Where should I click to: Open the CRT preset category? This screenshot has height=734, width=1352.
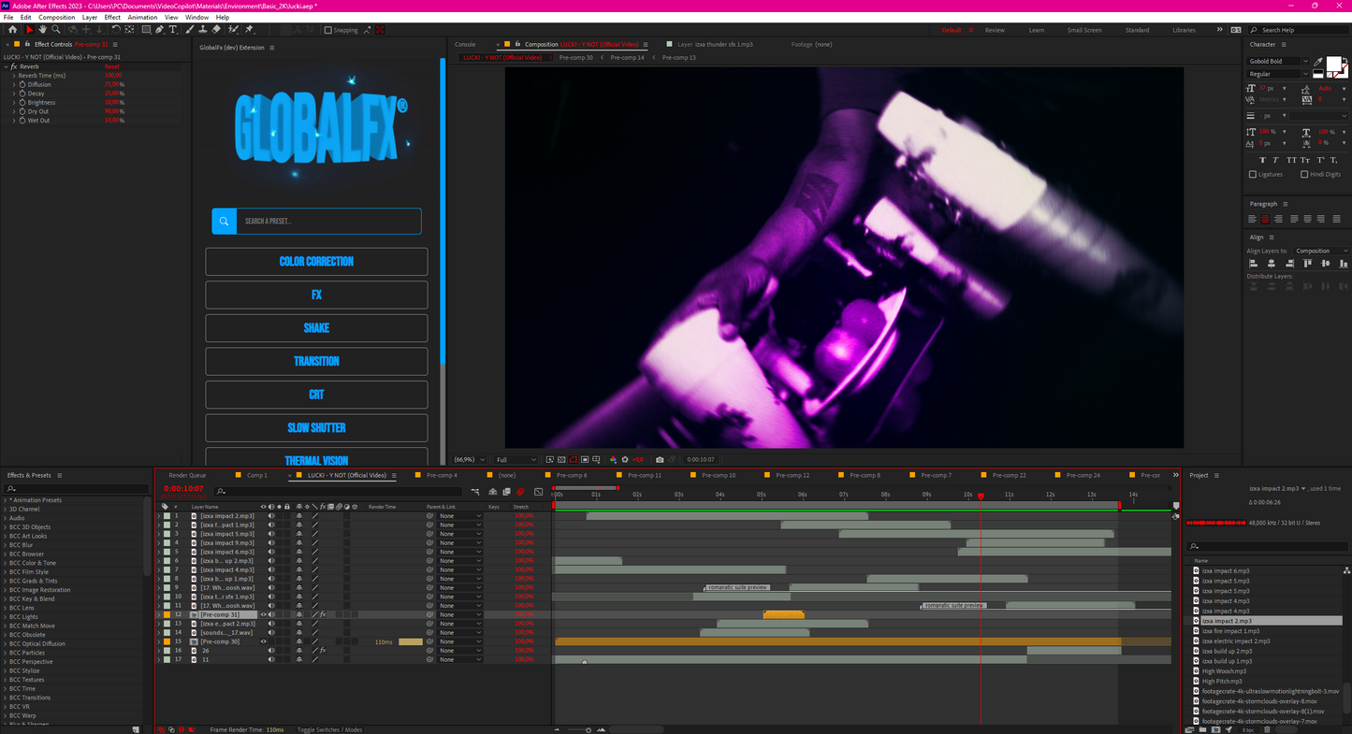[316, 395]
